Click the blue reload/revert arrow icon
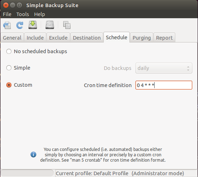This screenshot has height=177, width=198. coord(20,25)
